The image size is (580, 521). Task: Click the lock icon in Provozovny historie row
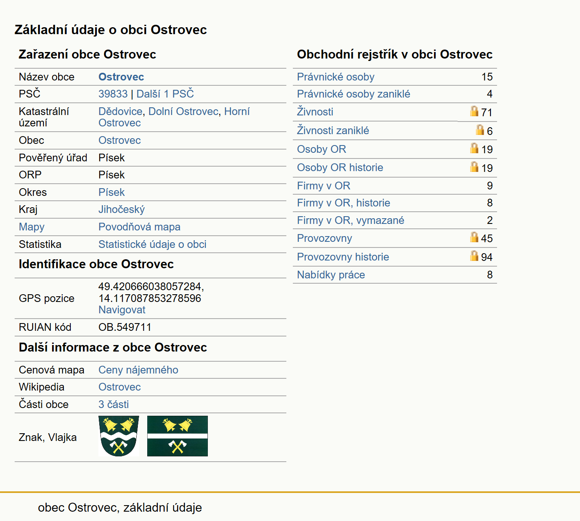tap(474, 256)
